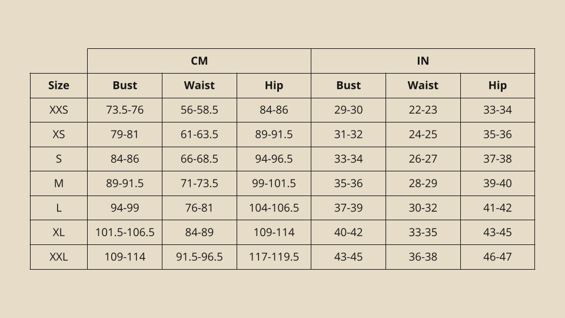Viewport: 565px width, 318px height.
Task: Click the 101.5-106.5 bust cell
Action: (125, 233)
